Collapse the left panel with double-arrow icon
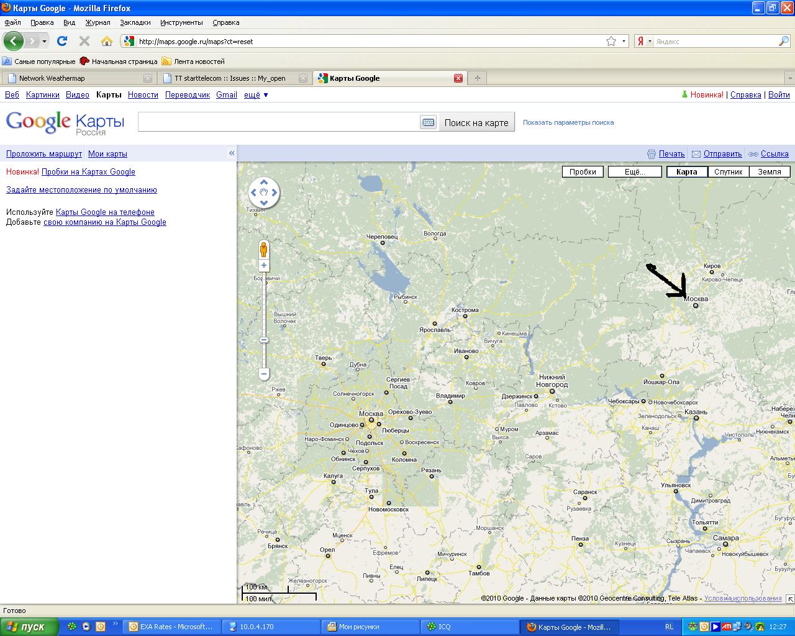The height and width of the screenshot is (636, 795). tap(232, 153)
